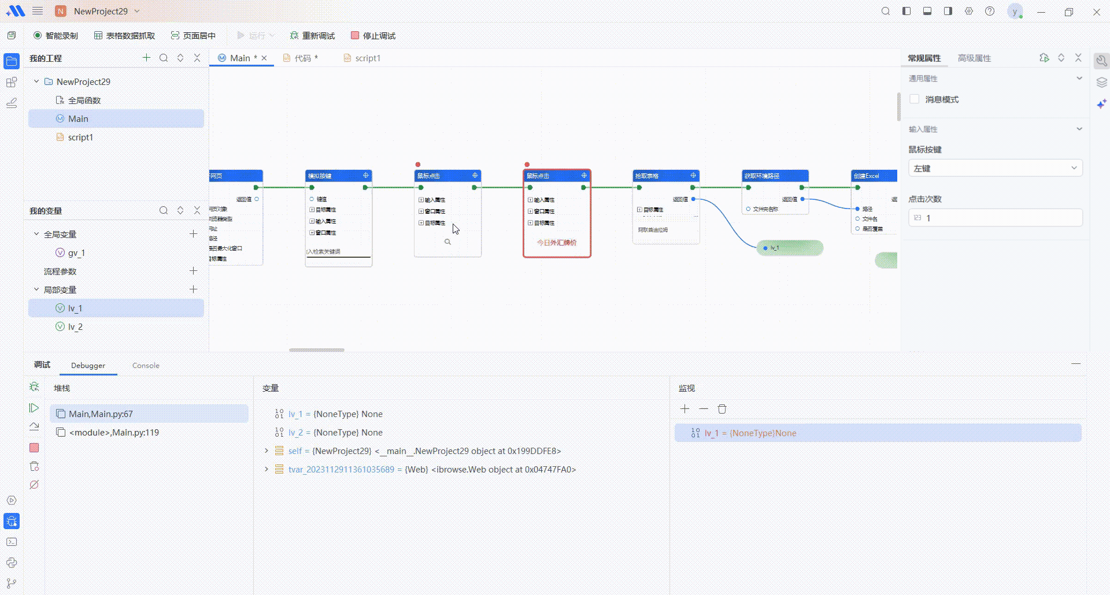Center the canvas with 页面居中
Viewport: 1110px width, 595px height.
193,36
